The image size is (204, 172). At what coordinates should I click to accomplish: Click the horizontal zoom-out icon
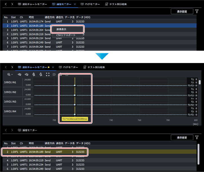pyautogui.click(x=26, y=75)
